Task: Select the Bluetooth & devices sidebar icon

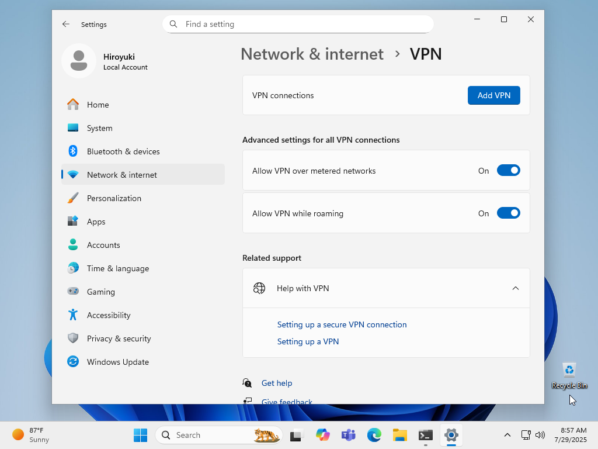Action: (x=72, y=151)
